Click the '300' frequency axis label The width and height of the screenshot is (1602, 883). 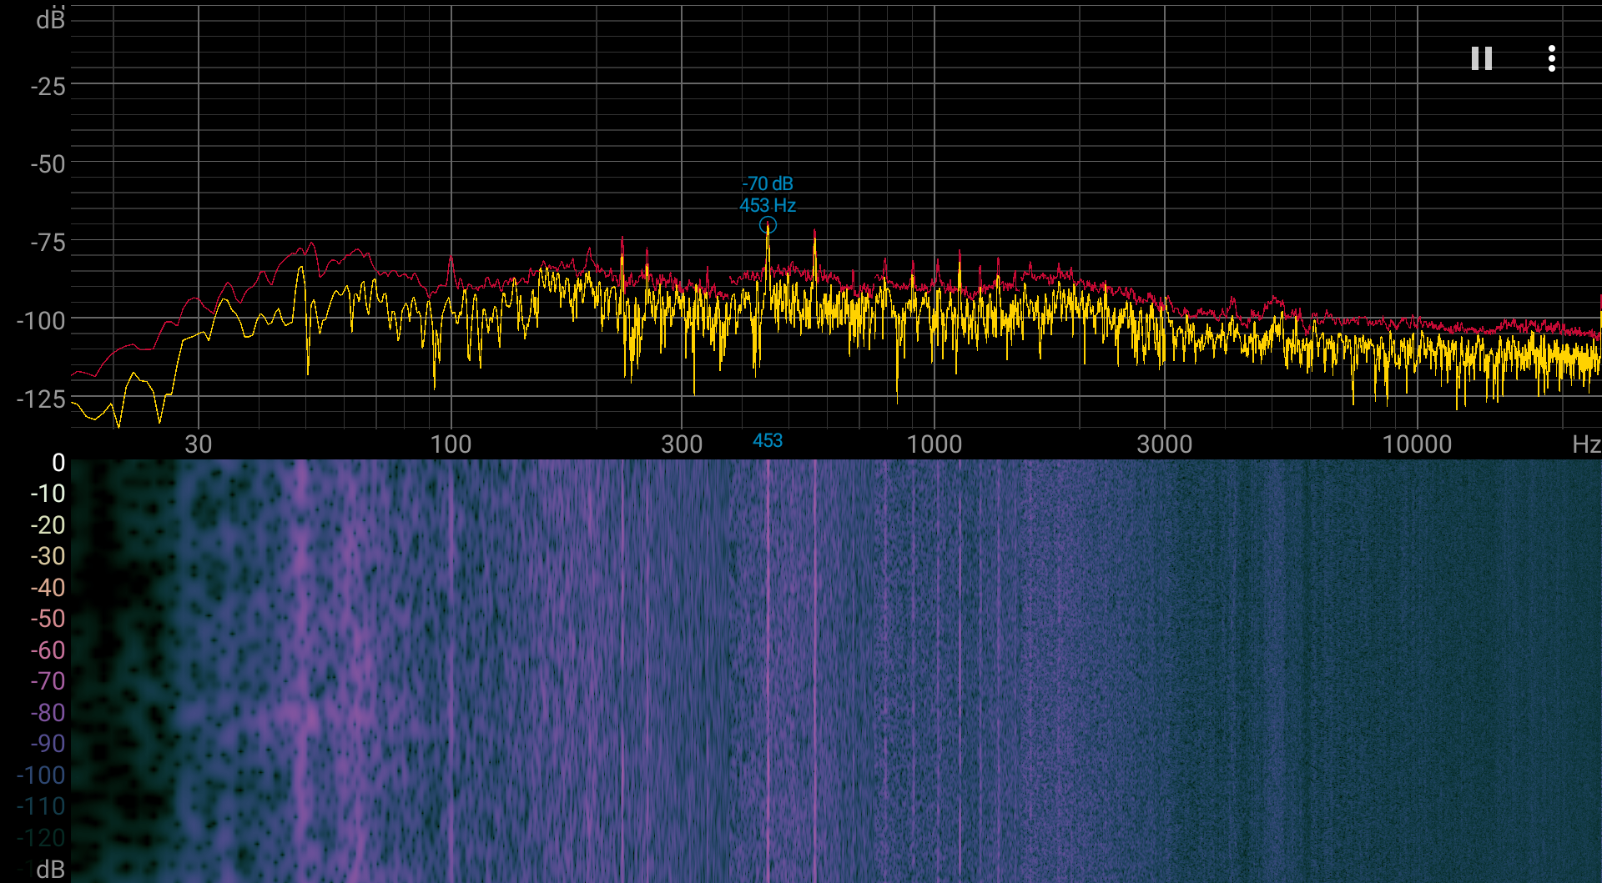pos(682,444)
